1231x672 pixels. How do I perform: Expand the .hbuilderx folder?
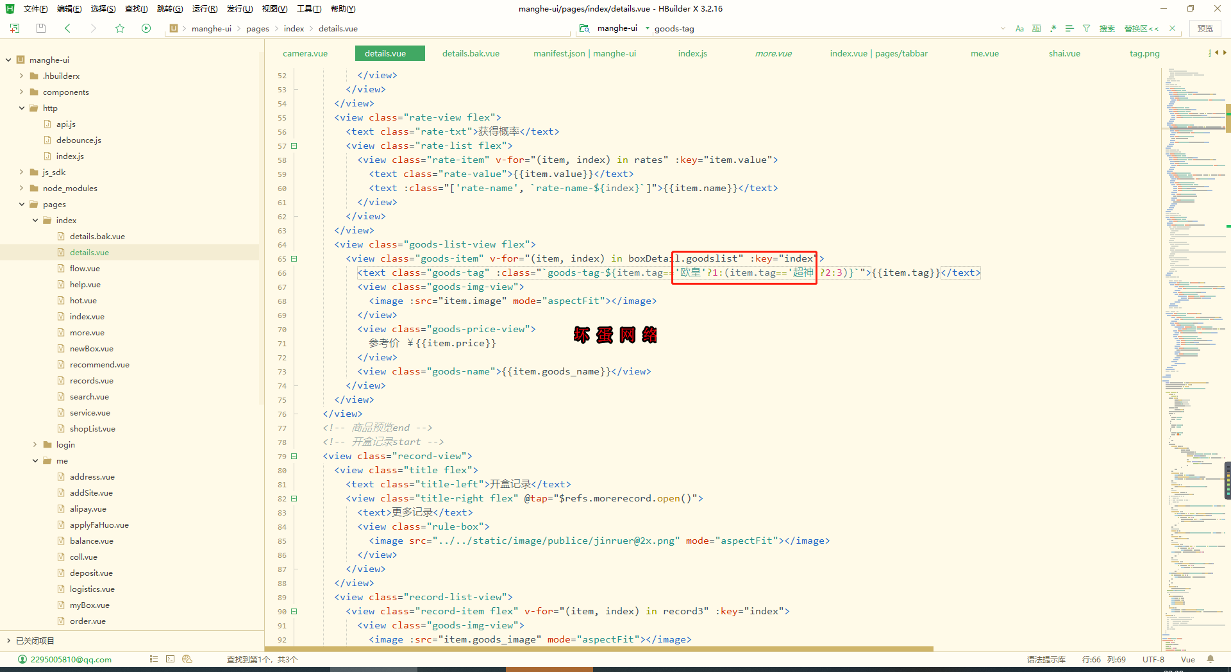pos(21,76)
